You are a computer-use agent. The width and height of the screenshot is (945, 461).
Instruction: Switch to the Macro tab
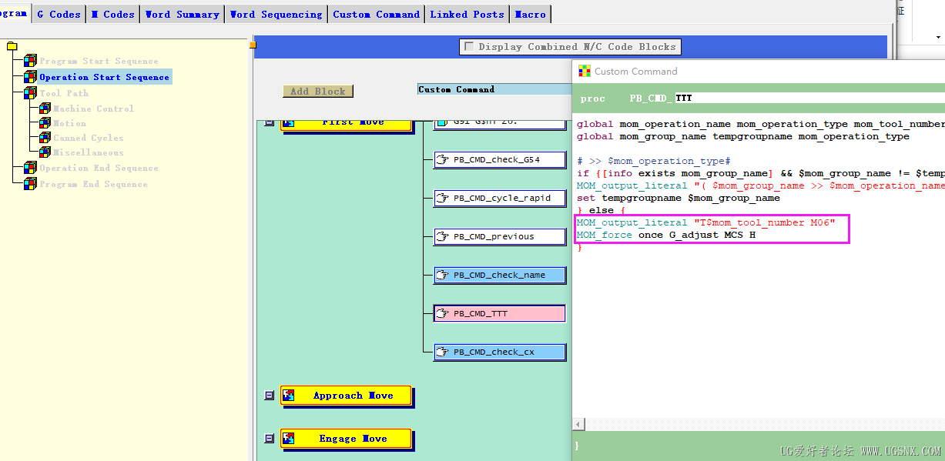pos(531,14)
